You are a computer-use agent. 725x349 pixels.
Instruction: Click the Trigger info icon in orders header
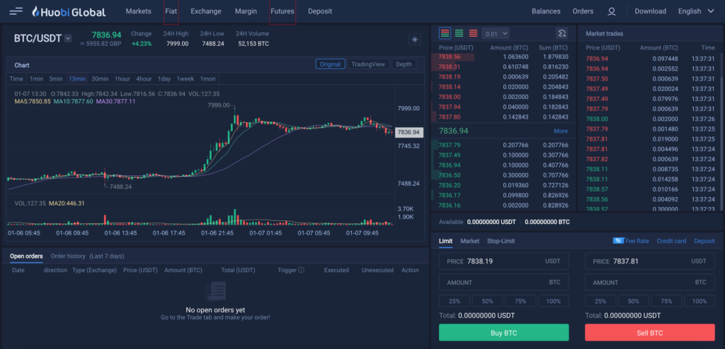[x=301, y=270]
